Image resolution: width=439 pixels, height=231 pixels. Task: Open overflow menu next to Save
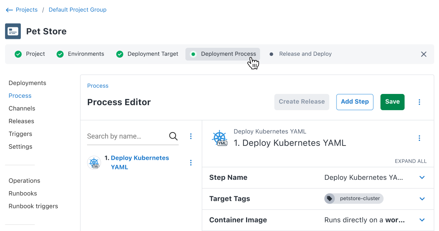[419, 102]
